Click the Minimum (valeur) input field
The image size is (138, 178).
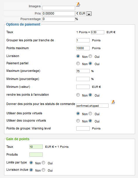point(83,87)
